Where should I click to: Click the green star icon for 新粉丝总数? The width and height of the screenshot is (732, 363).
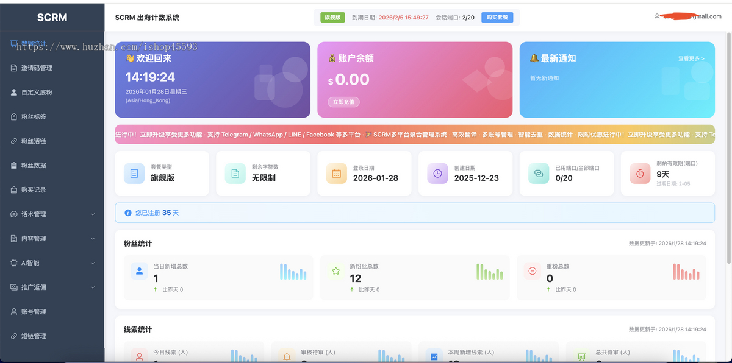click(x=335, y=271)
